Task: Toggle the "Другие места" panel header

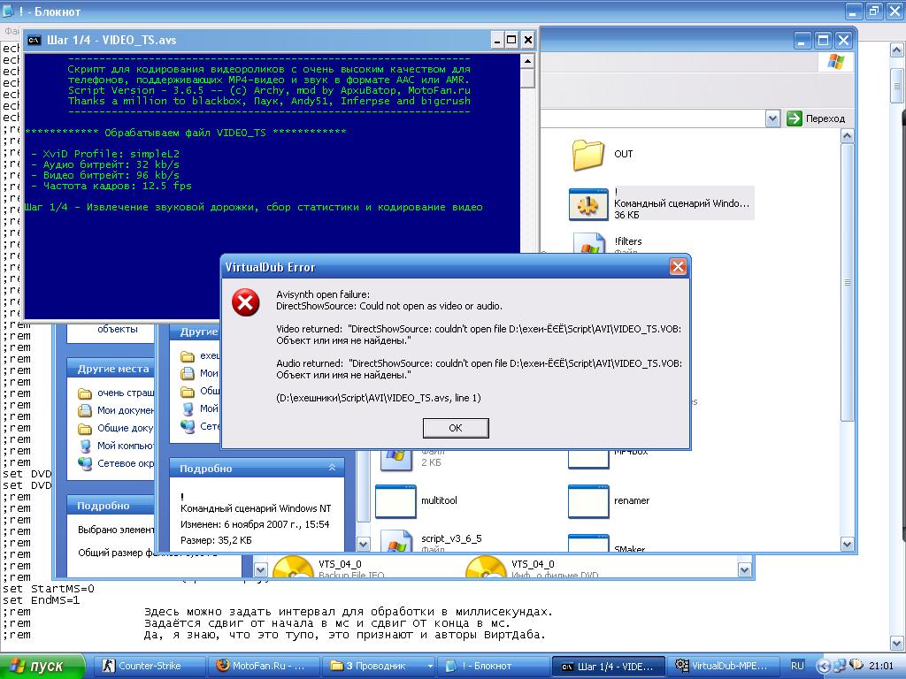Action: 111,369
